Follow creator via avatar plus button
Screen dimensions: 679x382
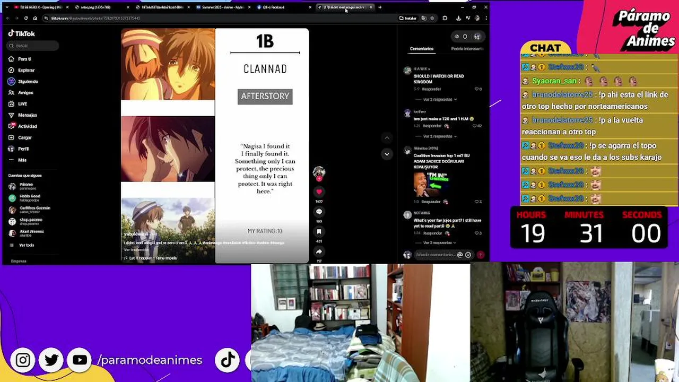coord(319,179)
